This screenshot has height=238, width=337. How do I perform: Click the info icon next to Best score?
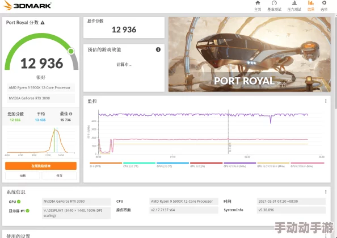tap(71, 114)
